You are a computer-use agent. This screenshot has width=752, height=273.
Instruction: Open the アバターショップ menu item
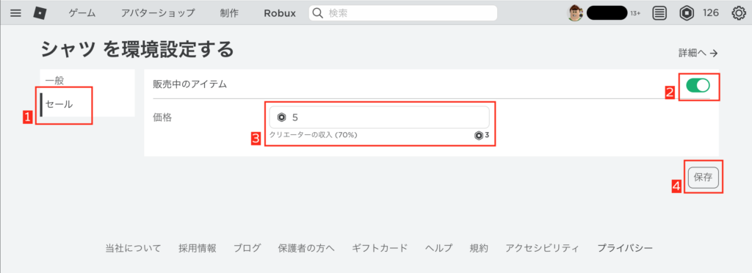click(159, 13)
